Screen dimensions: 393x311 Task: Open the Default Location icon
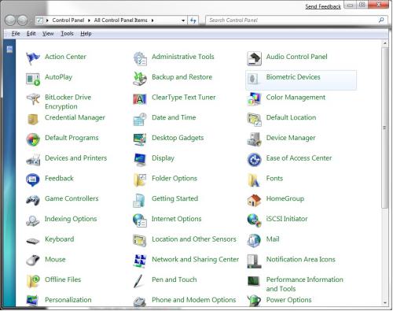click(x=254, y=120)
